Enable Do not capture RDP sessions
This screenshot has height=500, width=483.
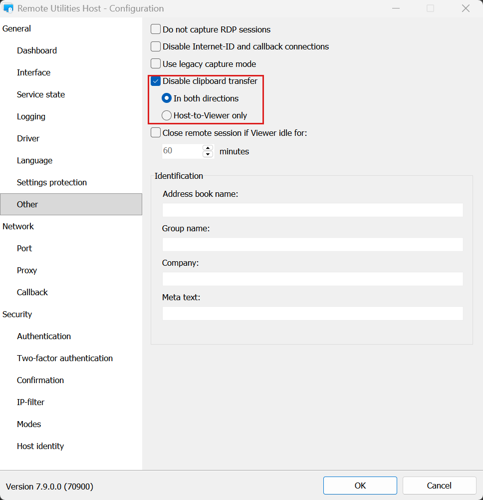(156, 29)
